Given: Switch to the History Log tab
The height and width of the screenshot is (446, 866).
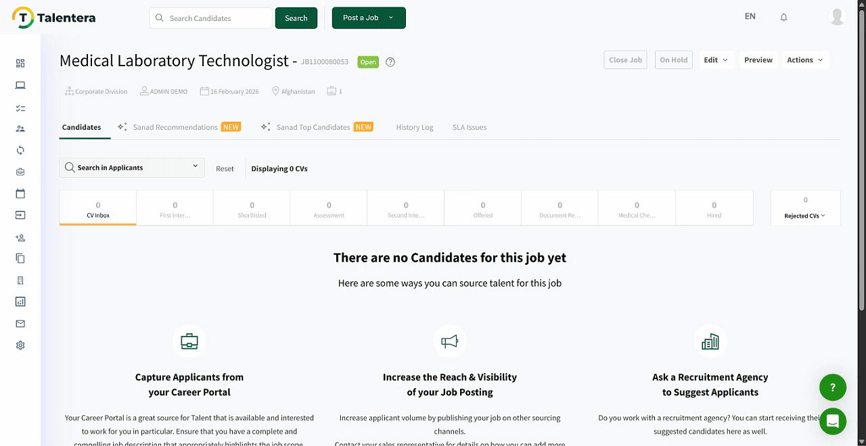Looking at the screenshot, I should tap(414, 127).
